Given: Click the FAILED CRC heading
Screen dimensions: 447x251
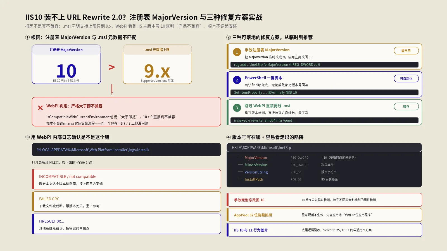Looking at the screenshot, I should 49,199.
